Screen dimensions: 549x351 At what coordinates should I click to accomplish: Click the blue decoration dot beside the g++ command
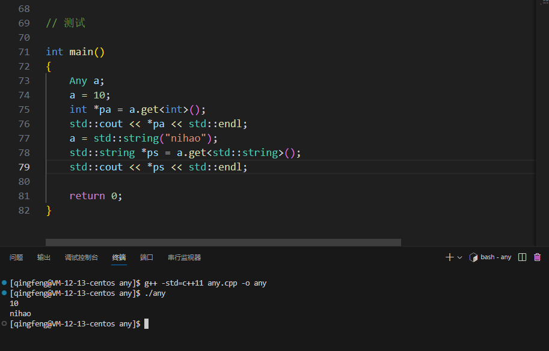[x=4, y=283]
